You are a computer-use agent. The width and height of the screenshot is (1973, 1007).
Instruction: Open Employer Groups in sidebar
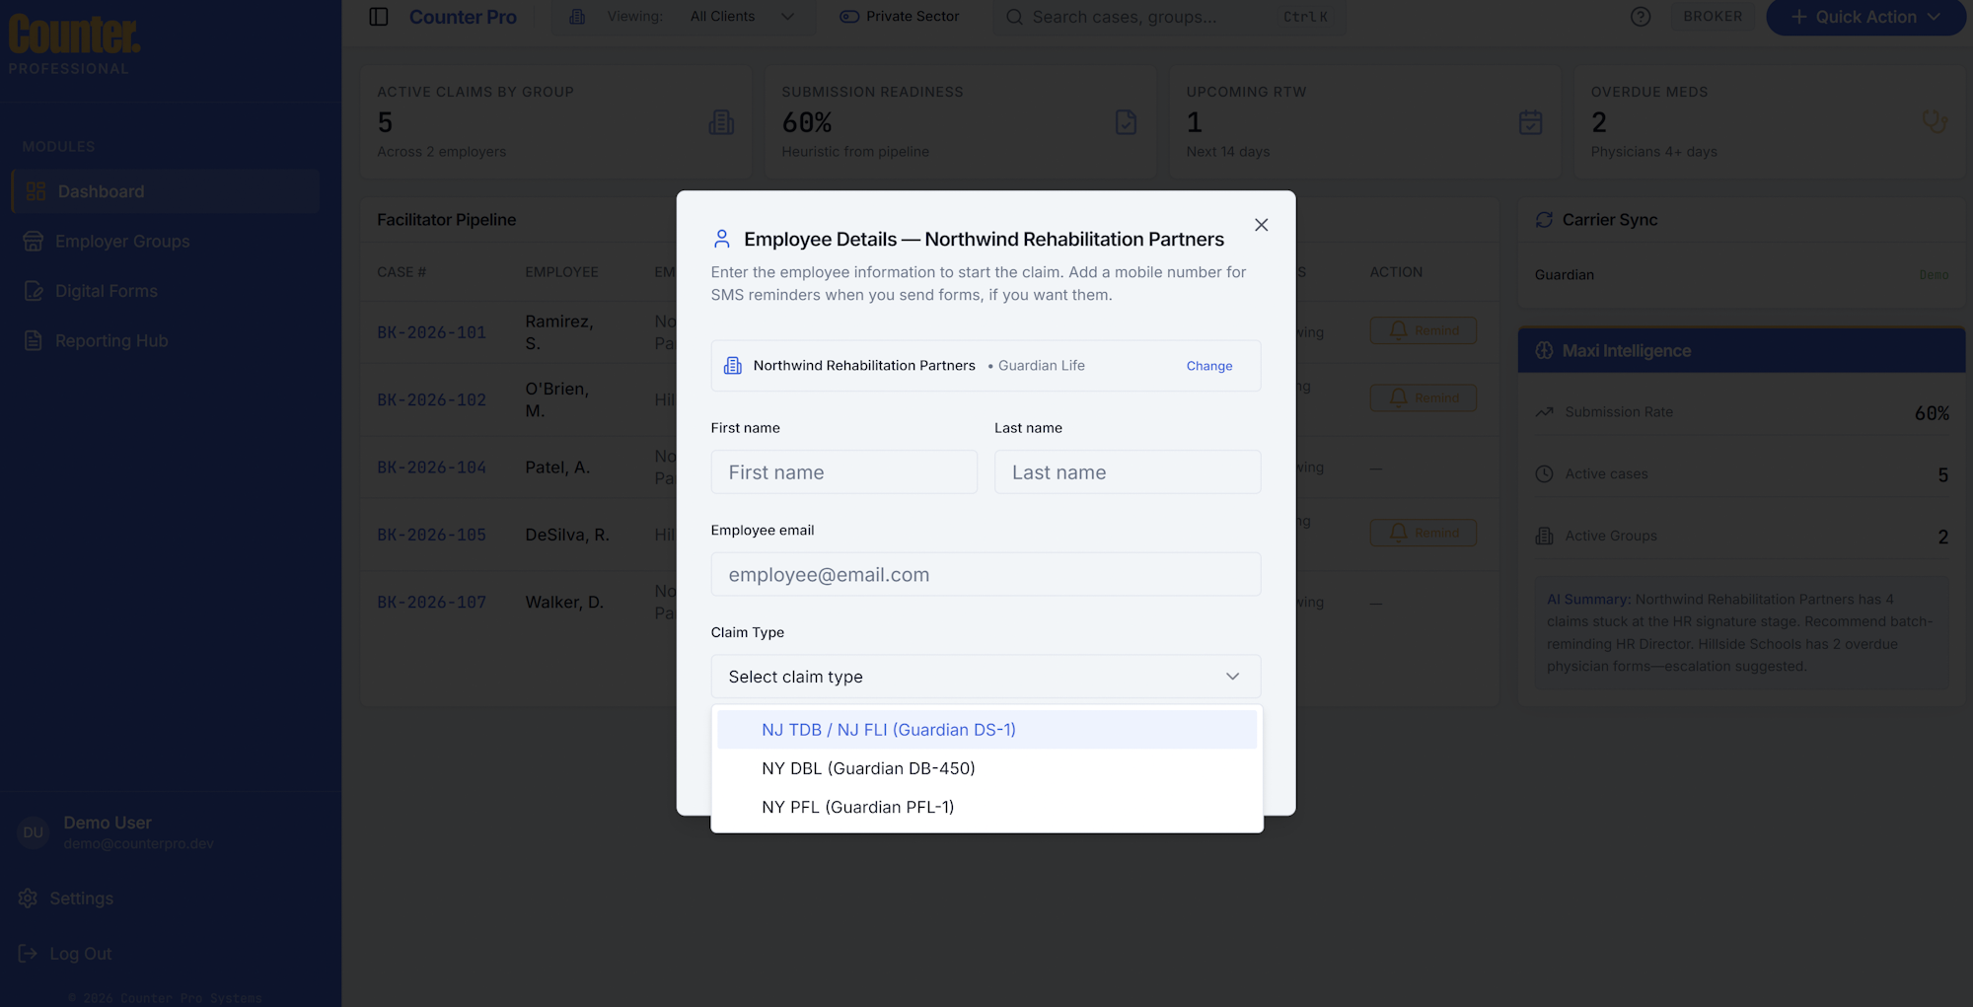[x=122, y=242]
